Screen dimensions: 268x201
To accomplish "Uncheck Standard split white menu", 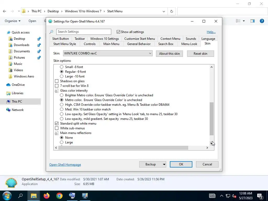I will [57, 124].
